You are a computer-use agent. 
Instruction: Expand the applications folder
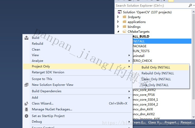(x=118, y=22)
